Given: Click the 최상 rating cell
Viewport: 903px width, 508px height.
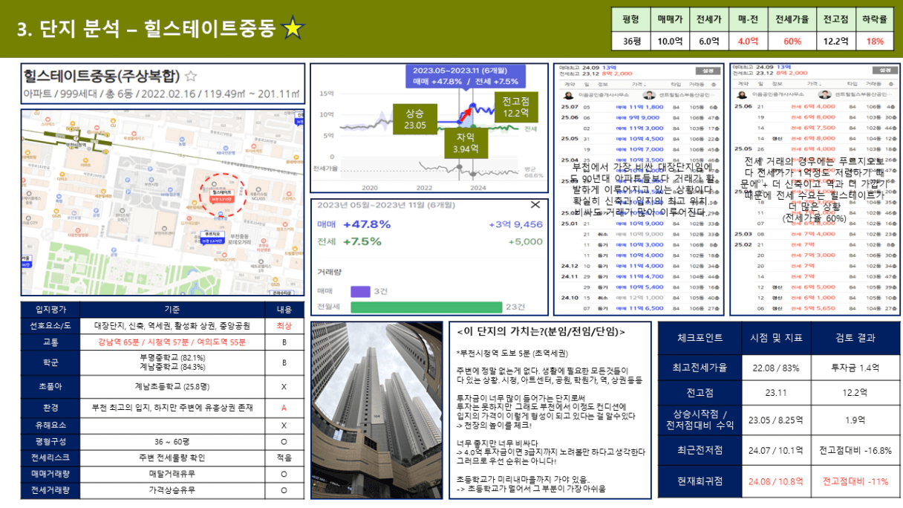Looking at the screenshot, I should 284,325.
